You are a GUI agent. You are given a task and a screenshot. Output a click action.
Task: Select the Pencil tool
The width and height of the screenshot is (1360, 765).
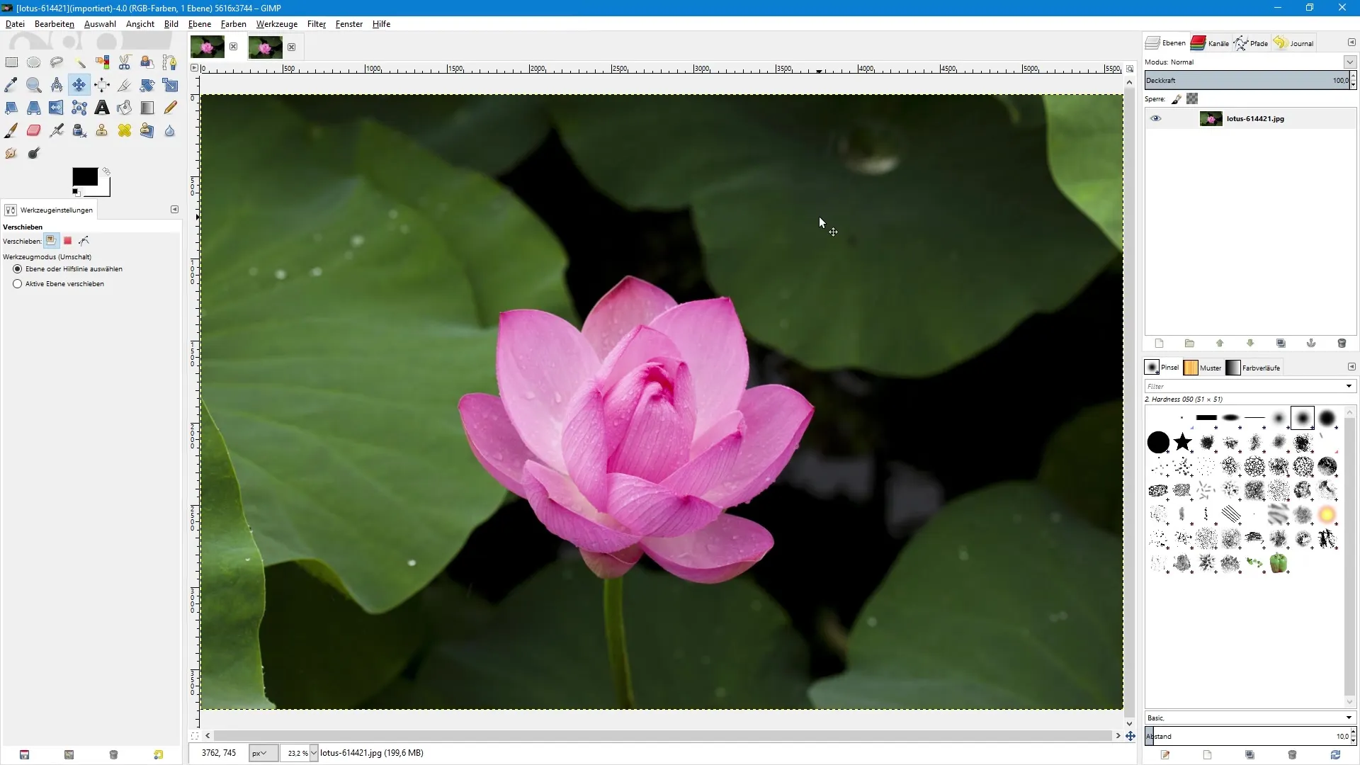pos(170,108)
